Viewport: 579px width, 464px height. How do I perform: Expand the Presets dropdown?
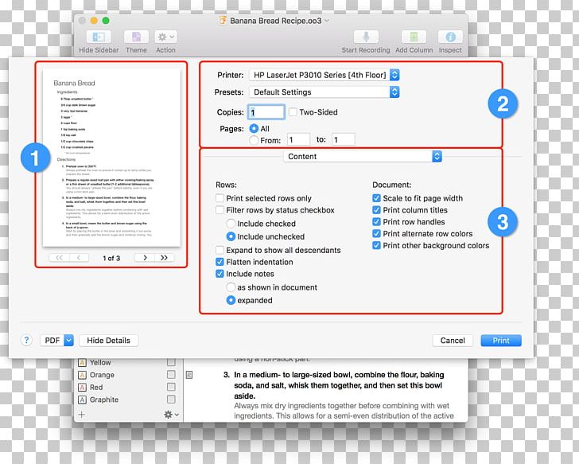click(323, 92)
